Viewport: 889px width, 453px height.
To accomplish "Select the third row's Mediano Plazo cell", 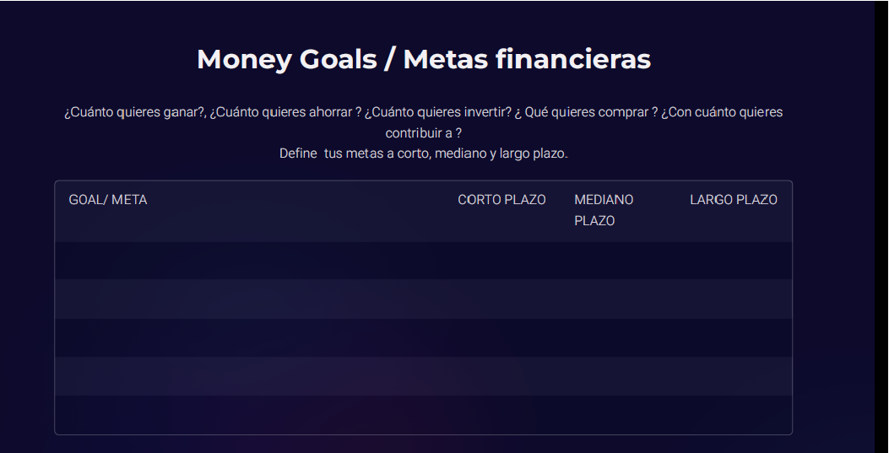I will coord(618,337).
